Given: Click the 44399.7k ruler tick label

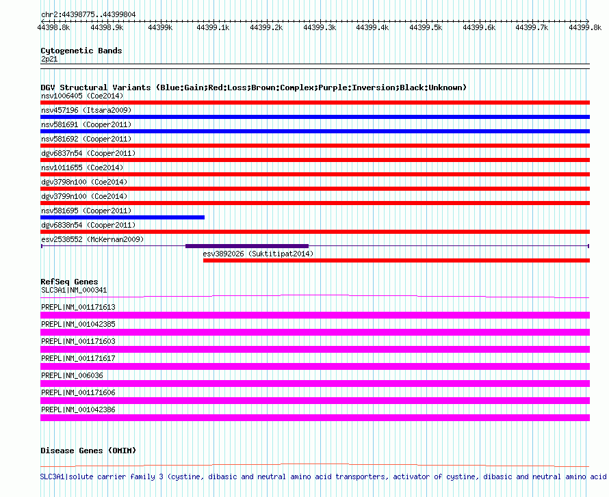Looking at the screenshot, I should click(x=532, y=27).
